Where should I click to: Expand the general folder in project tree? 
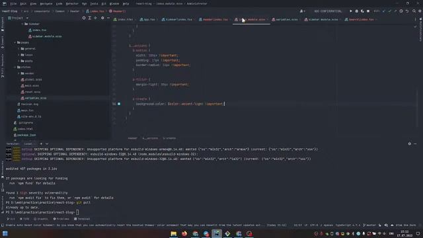pos(19,49)
